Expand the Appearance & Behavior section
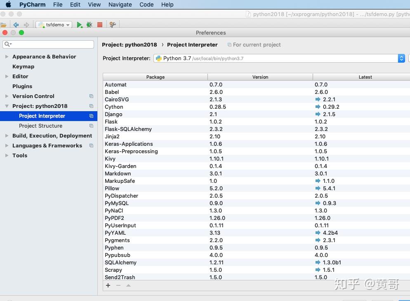 [7, 57]
